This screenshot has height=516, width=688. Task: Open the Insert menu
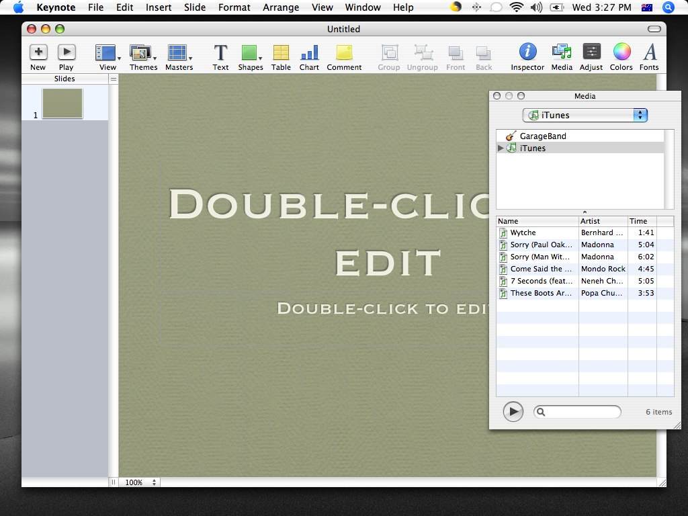pos(159,7)
